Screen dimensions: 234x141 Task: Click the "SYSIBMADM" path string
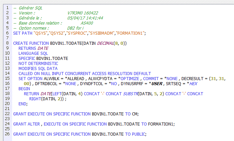101,33
